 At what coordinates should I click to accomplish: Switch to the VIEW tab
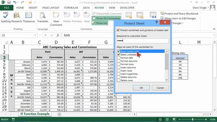tap(112, 8)
